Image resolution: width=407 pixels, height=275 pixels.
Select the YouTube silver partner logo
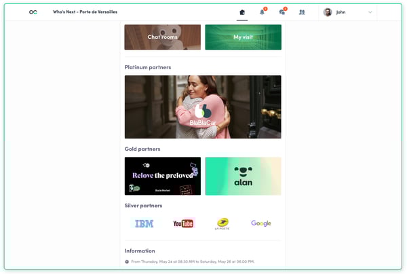[183, 223]
